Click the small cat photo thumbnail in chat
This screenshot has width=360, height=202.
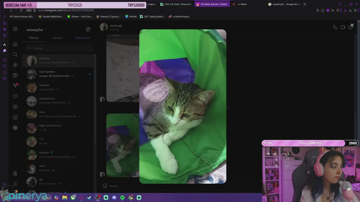point(123,145)
